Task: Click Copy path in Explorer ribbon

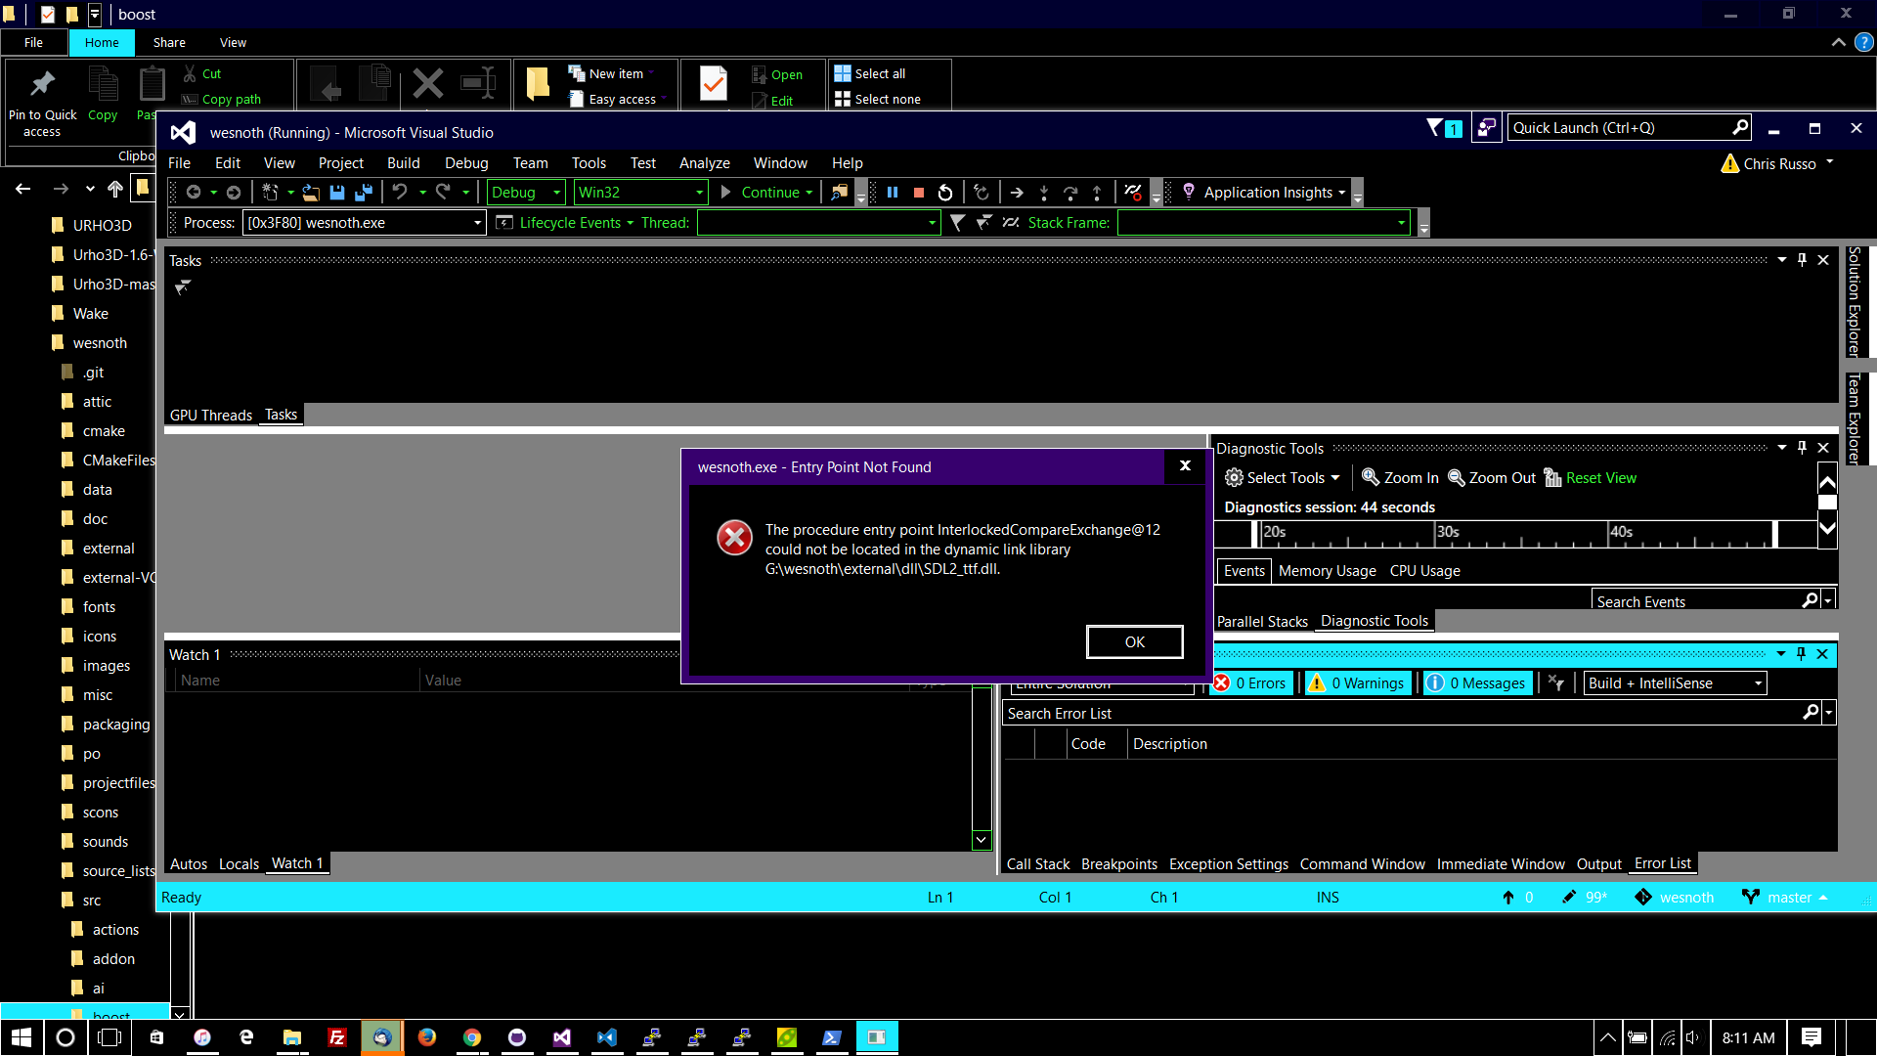Action: [221, 100]
